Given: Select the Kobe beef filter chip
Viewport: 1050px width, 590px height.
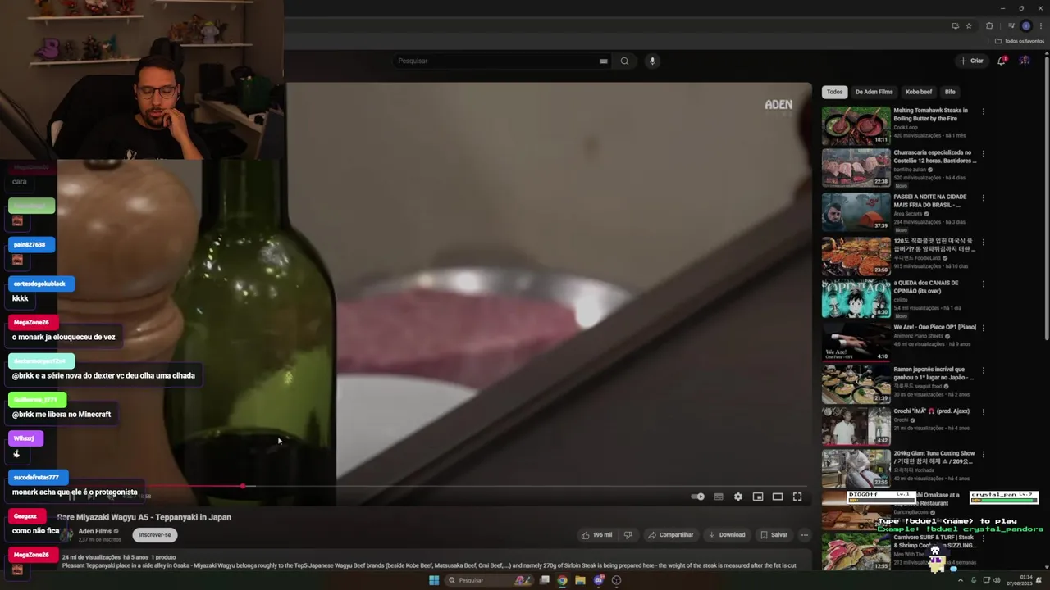Looking at the screenshot, I should (918, 92).
